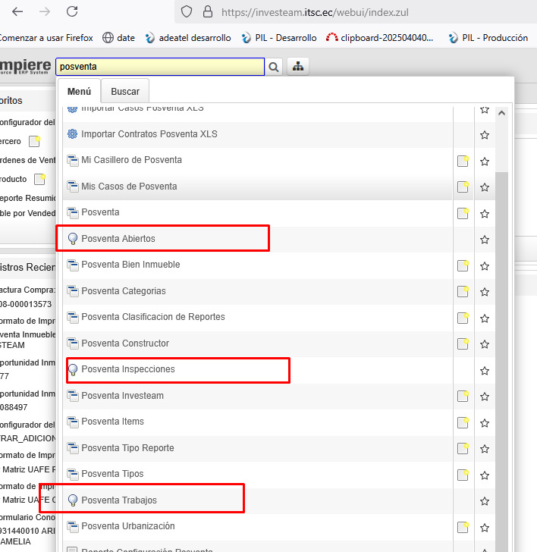Click the new record icon for Posventa Tipos
This screenshot has width=537, height=552.
pos(463,475)
